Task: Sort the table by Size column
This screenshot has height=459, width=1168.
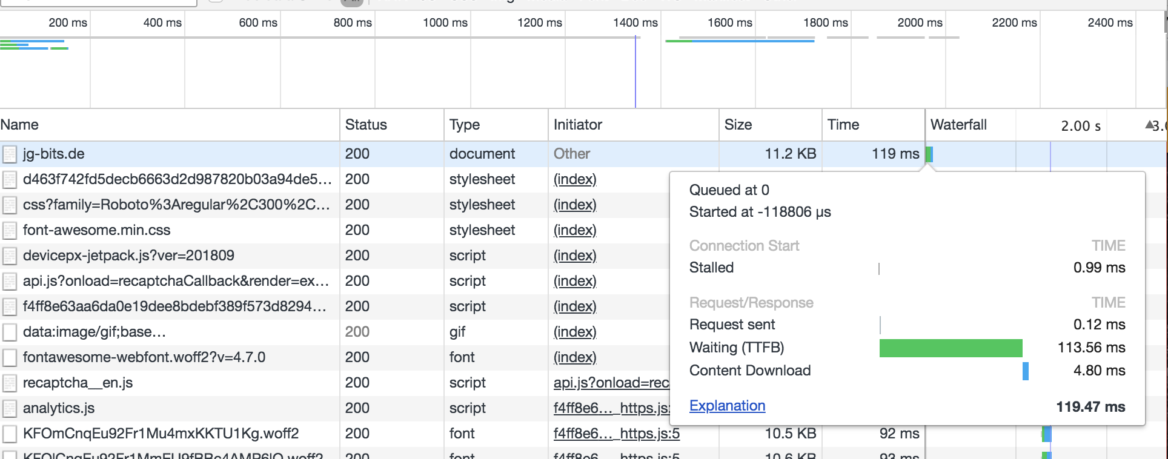Action: [x=738, y=125]
